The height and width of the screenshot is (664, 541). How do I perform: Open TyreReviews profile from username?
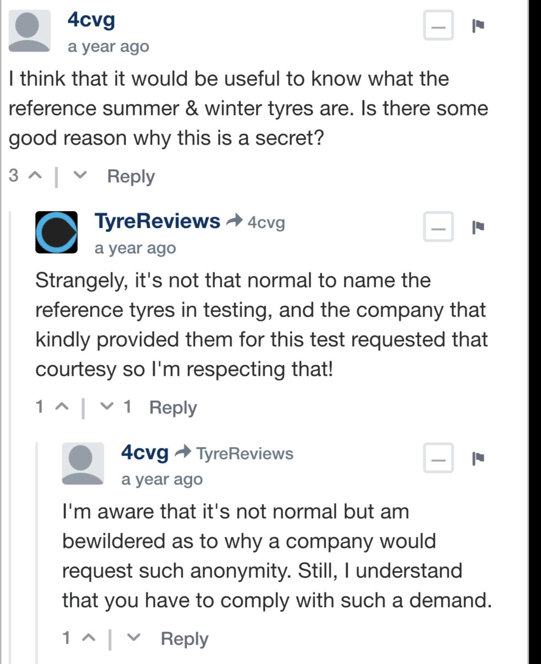157,221
